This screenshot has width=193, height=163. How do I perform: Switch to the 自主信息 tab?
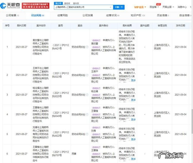pyautogui.click(x=185, y=15)
